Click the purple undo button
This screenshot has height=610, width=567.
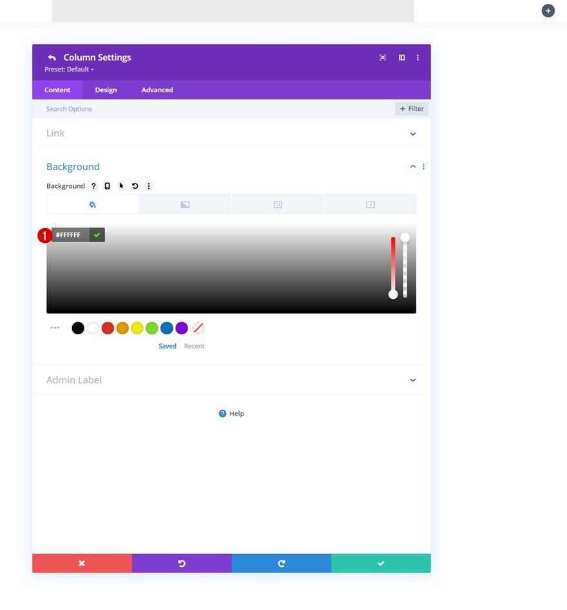tap(182, 563)
